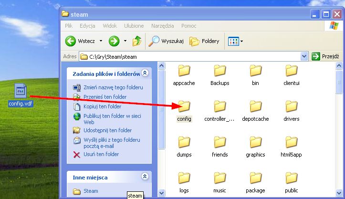Click Kopiuj ten folder link
This screenshot has height=199, width=345.
[102, 106]
